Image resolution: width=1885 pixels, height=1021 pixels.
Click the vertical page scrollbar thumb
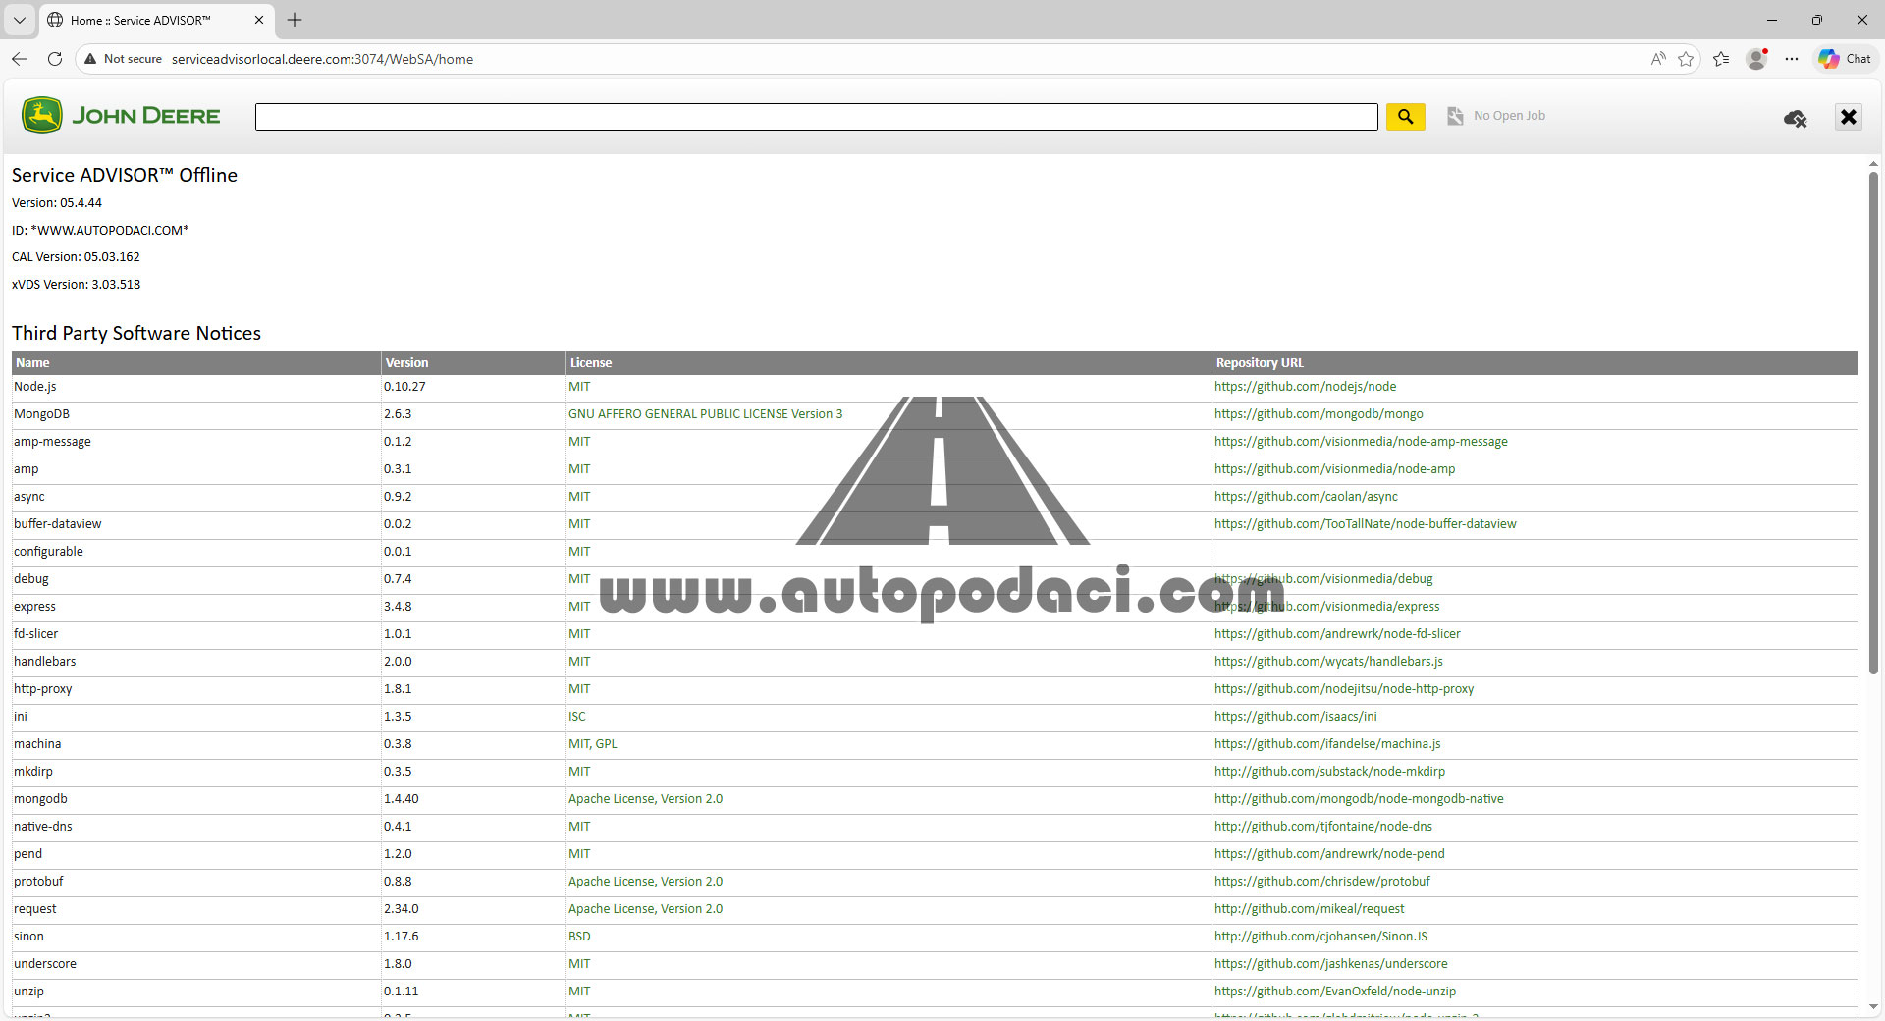1872,422
